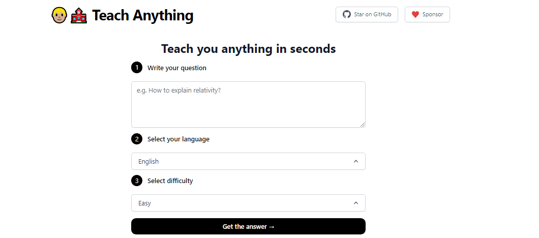Click the Teach Anything title link

tap(142, 15)
